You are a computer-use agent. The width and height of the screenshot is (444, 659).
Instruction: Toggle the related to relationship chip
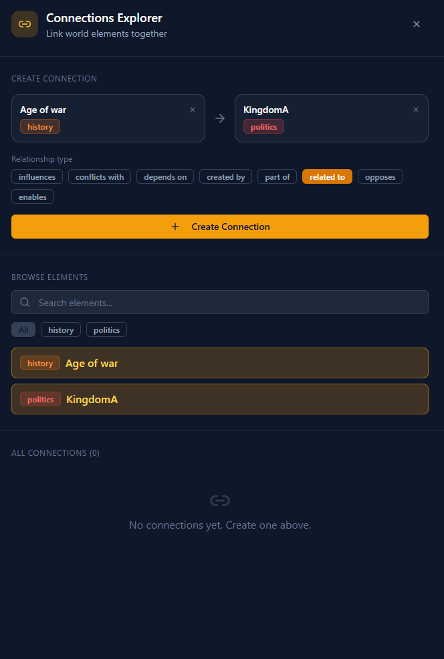tap(327, 177)
